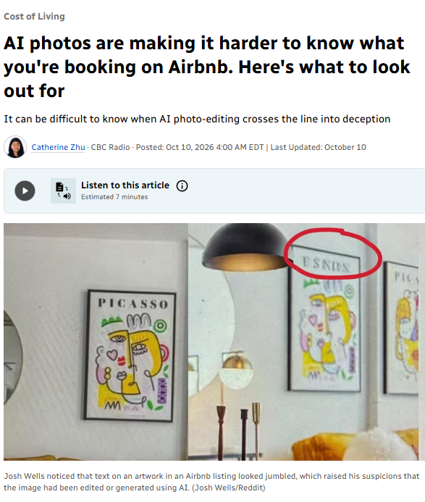Open the Cost of Living section
Screen dimensions: 425x502
tap(34, 17)
